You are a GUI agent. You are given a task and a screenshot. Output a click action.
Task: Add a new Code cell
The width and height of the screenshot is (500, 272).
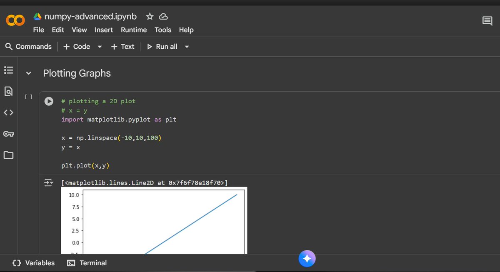click(x=77, y=47)
